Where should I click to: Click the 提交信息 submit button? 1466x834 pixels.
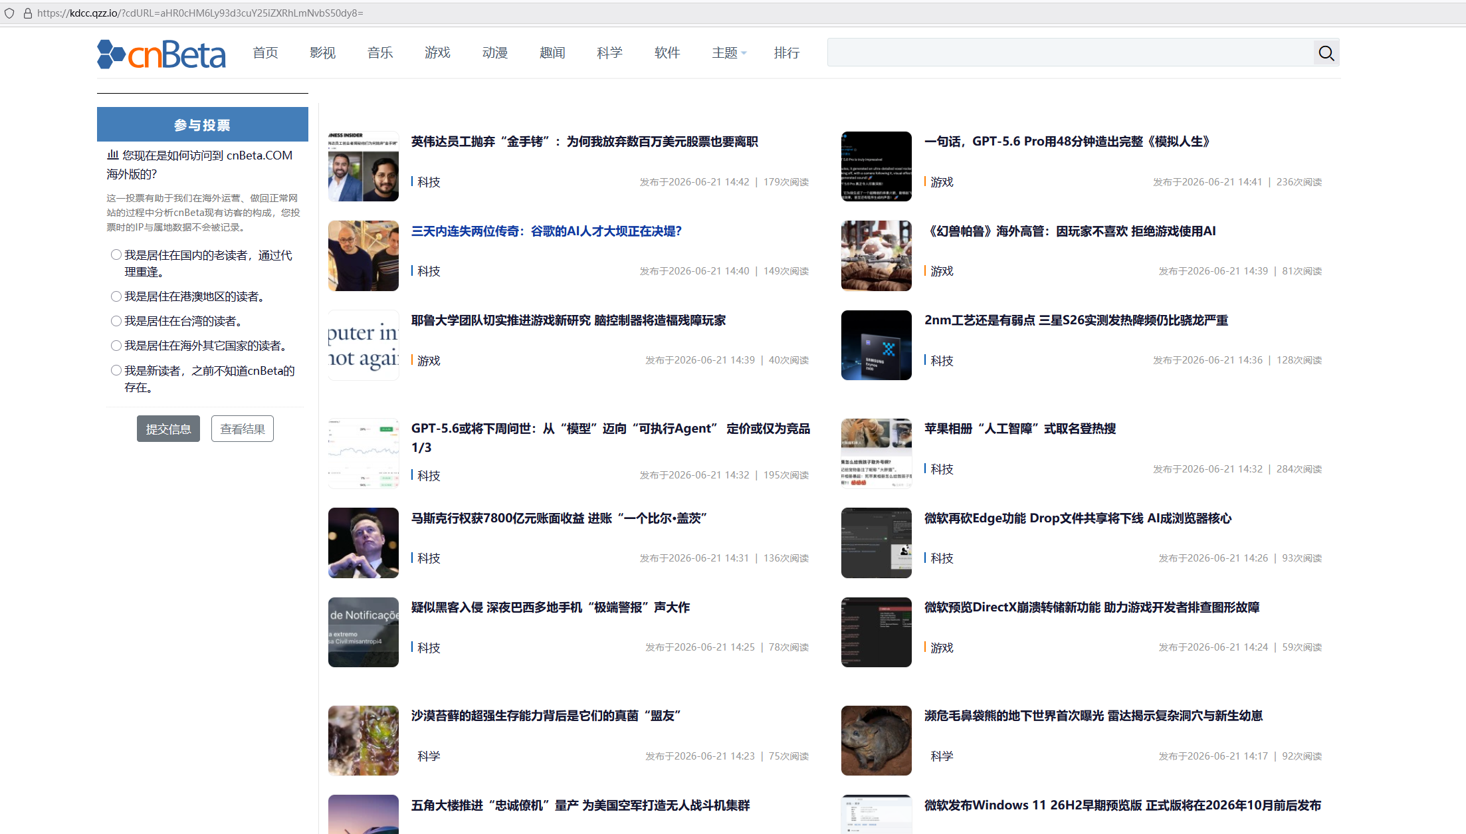pyautogui.click(x=168, y=429)
